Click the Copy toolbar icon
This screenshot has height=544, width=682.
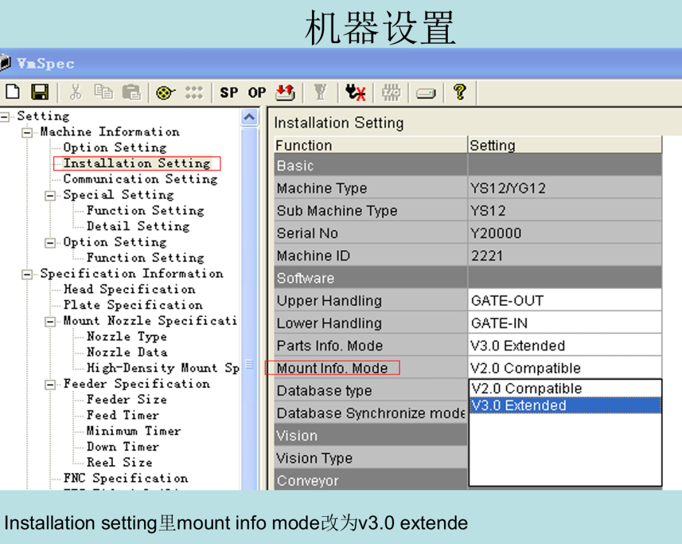[104, 92]
